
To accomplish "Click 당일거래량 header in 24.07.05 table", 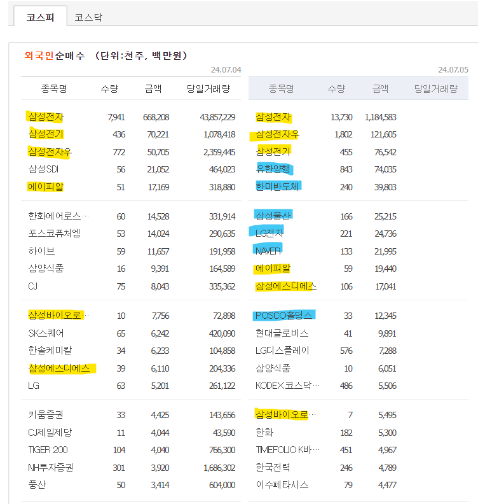I will point(436,88).
